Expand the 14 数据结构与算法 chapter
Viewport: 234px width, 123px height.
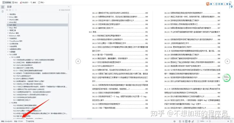click(x=8, y=49)
